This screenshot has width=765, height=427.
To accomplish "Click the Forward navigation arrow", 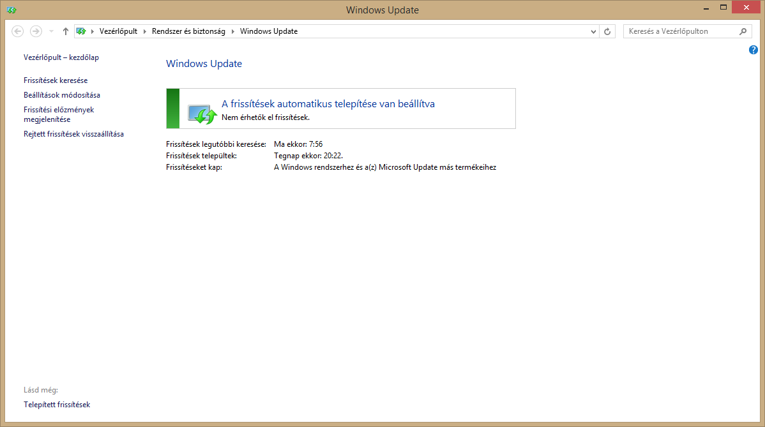I will point(36,31).
